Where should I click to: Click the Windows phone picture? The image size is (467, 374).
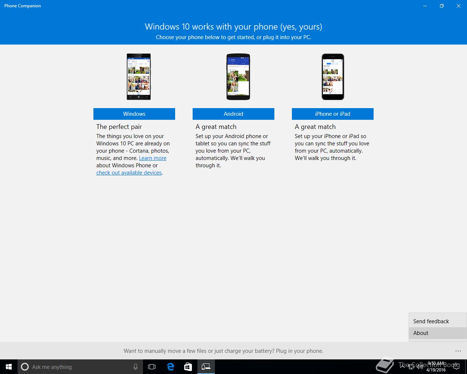click(x=139, y=77)
